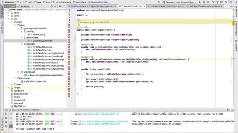The image size is (238, 133).
Task: Collapse the src folder
Action: pos(9,19)
